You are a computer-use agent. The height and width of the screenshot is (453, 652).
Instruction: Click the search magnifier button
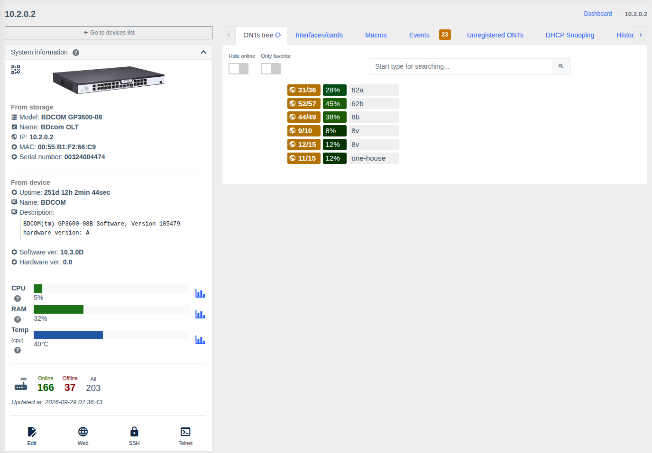(x=561, y=66)
